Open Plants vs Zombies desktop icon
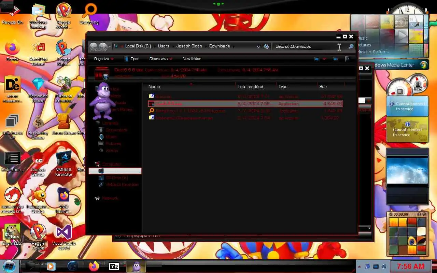The width and height of the screenshot is (437, 273). (x=64, y=90)
